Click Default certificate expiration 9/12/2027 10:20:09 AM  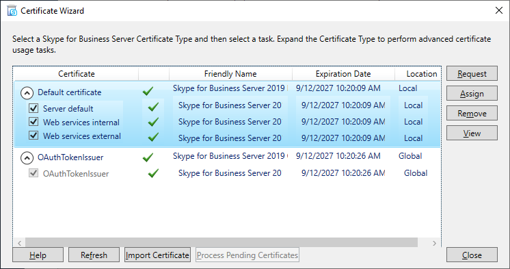coord(338,88)
